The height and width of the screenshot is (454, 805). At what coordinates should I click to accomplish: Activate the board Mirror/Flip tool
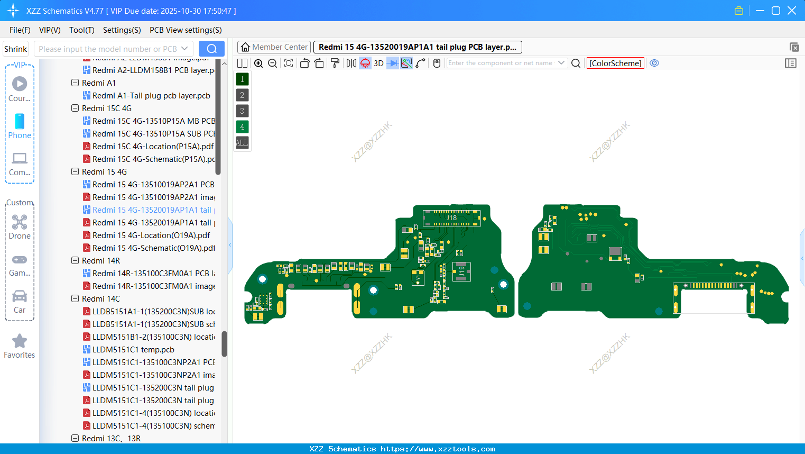(x=350, y=63)
